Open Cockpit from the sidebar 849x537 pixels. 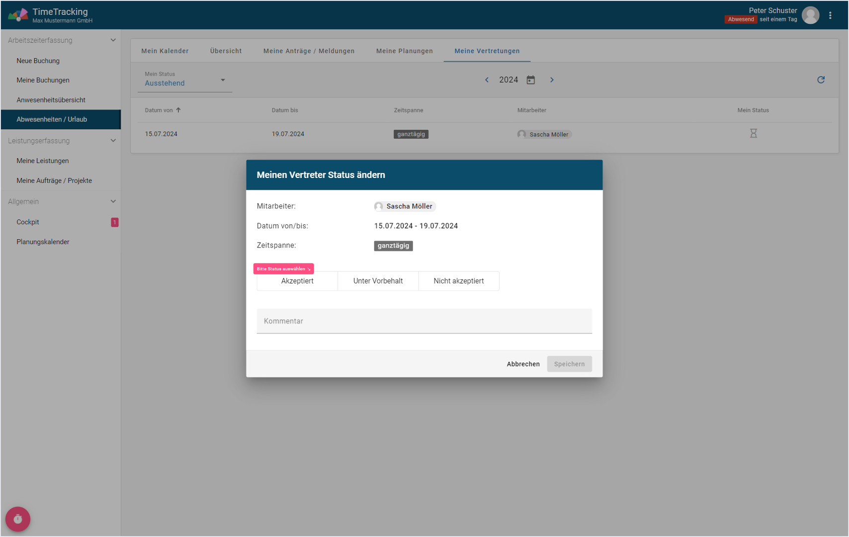28,222
